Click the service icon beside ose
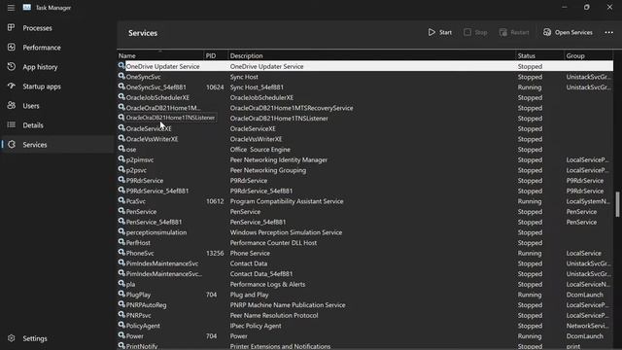 pyautogui.click(x=121, y=149)
